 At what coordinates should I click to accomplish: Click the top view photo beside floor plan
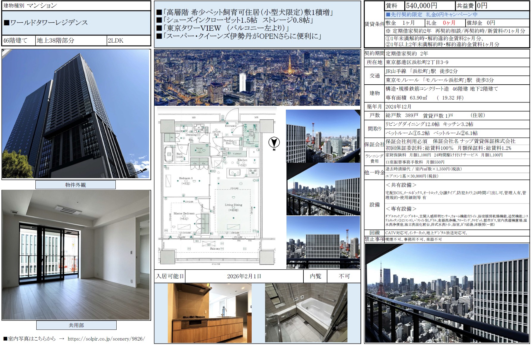pyautogui.click(x=323, y=136)
